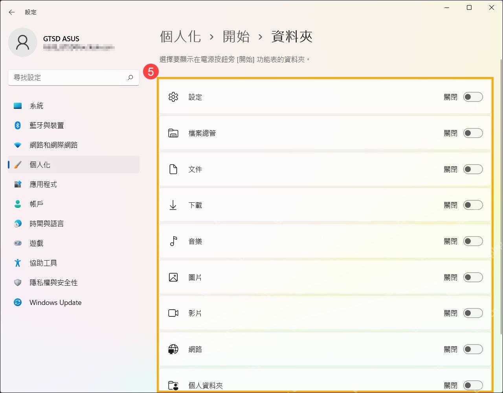Click the 網路和網際網路 Wi-Fi icon
This screenshot has height=393, width=503.
(x=18, y=145)
